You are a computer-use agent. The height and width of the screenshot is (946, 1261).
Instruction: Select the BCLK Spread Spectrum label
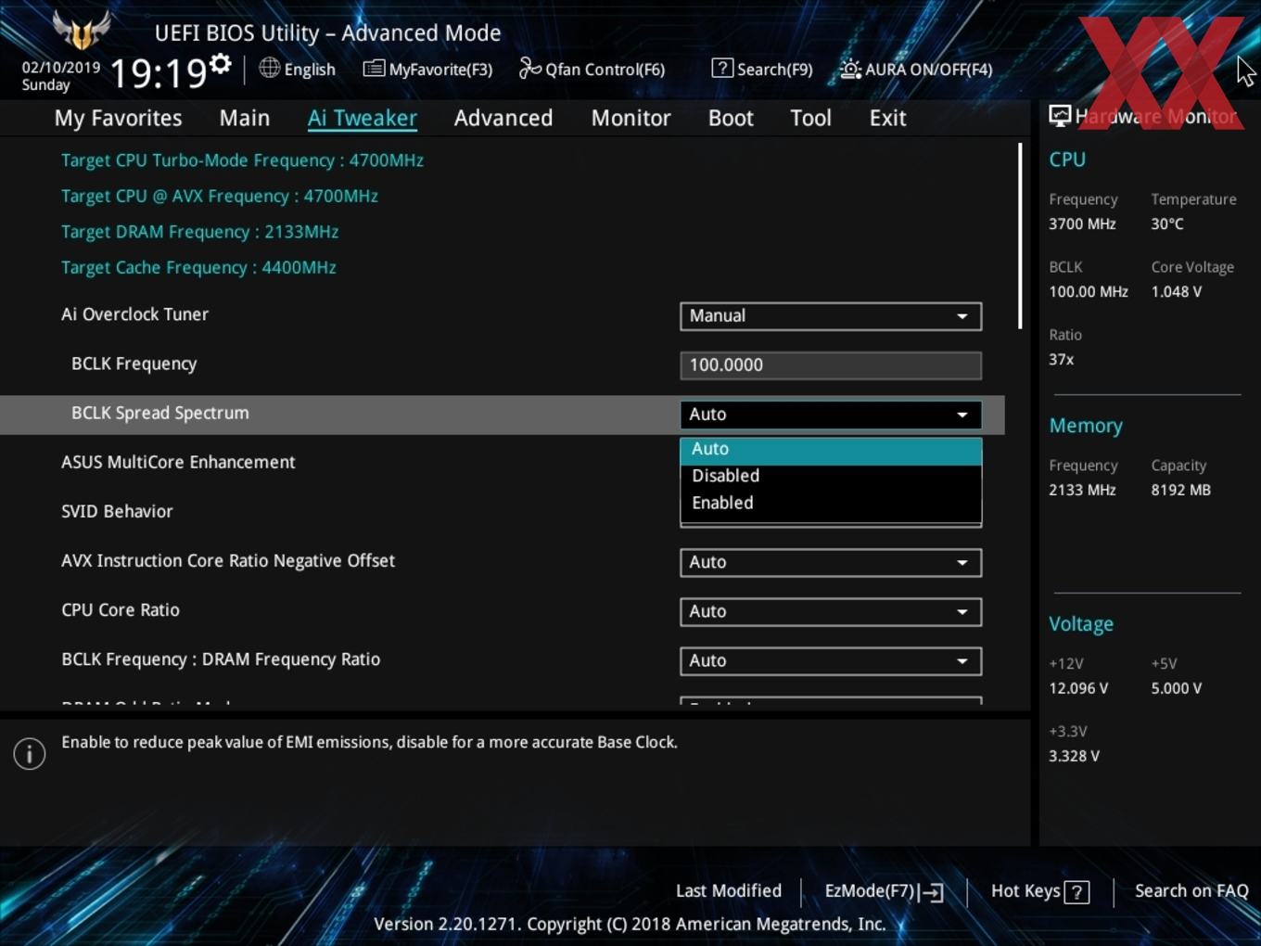[x=159, y=414]
